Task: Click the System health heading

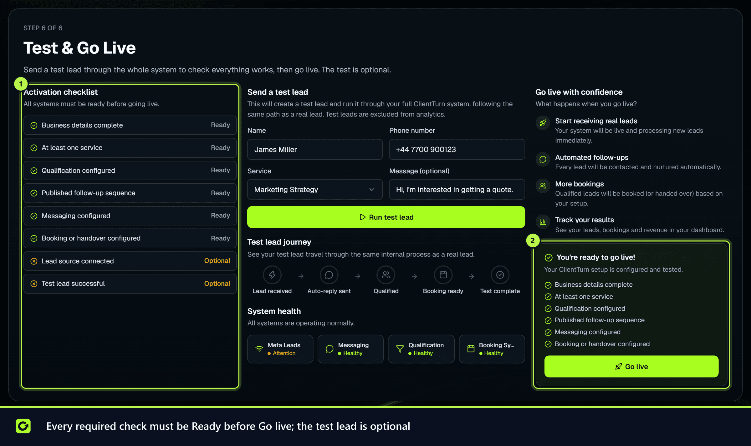Action: (274, 311)
